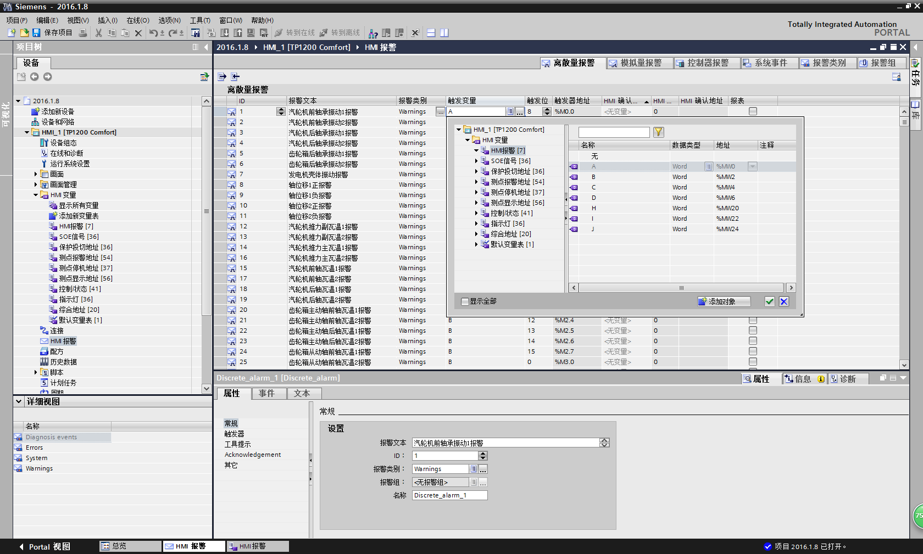Viewport: 923px width, 554px height.
Task: Click the download to device icon
Action: tap(225, 33)
